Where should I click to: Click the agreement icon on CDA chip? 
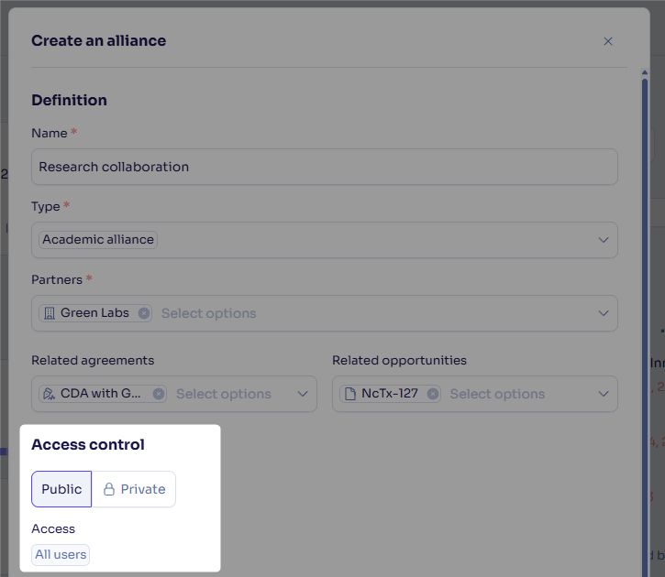50,394
